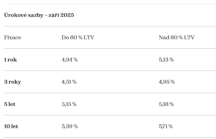Select the '5 let' row label
The width and height of the screenshot is (216, 139).
click(10, 104)
